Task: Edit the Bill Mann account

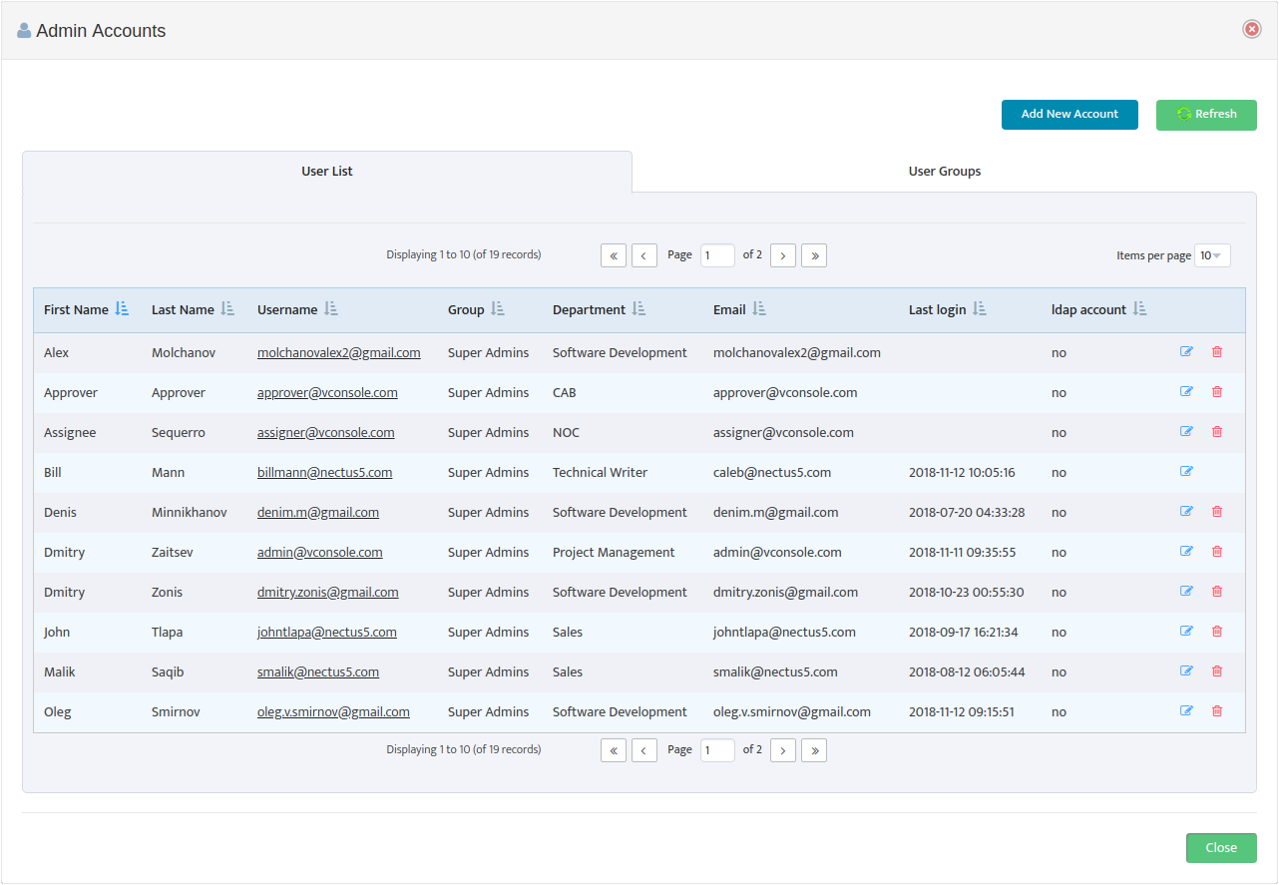Action: coord(1186,472)
